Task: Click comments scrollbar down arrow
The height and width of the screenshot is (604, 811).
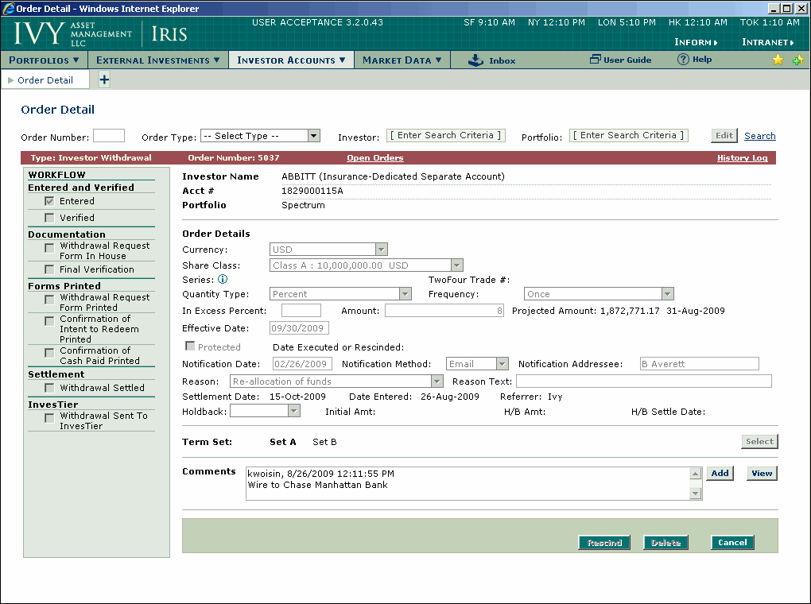Action: click(696, 494)
